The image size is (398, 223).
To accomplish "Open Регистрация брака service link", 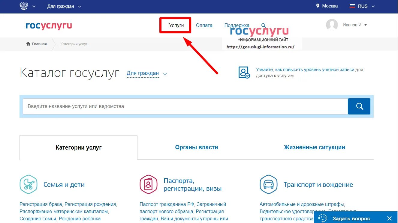I will pos(41,204).
